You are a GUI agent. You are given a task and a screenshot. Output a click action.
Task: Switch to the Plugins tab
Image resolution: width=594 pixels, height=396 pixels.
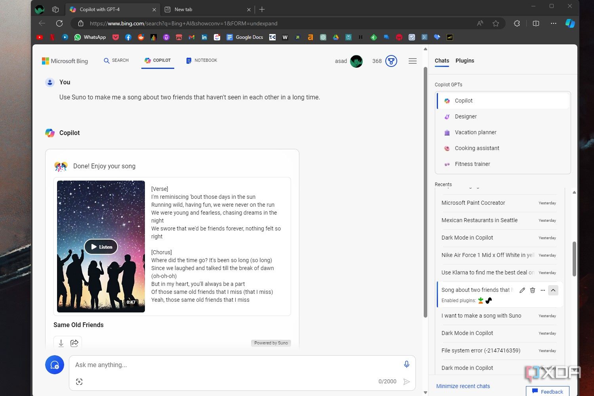[465, 61]
